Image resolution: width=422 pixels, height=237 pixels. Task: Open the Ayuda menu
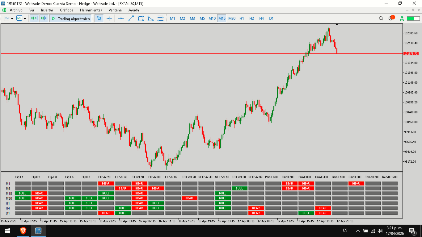(x=134, y=10)
